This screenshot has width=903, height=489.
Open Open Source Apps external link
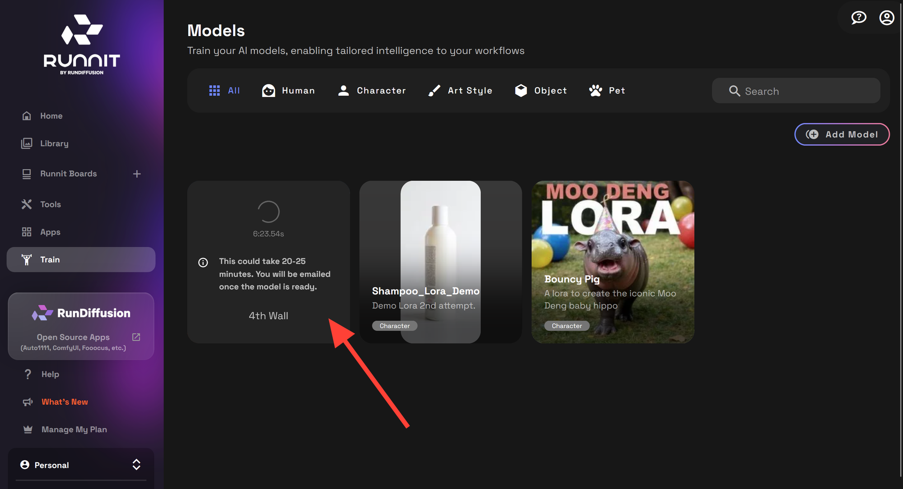click(74, 337)
